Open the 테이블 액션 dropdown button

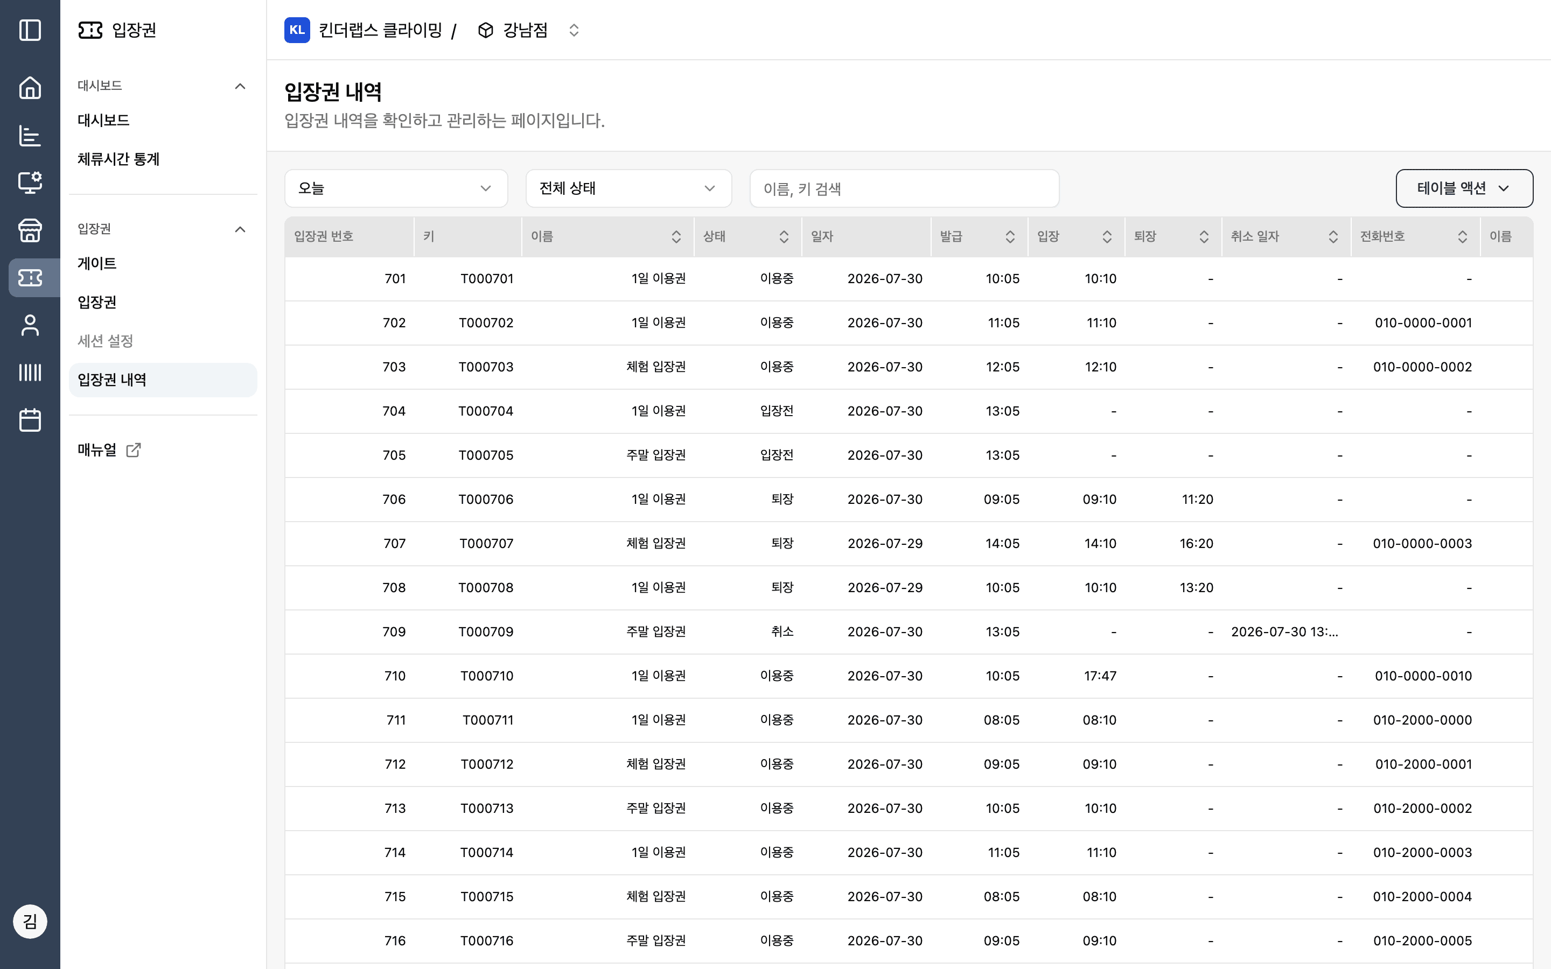[x=1464, y=188]
